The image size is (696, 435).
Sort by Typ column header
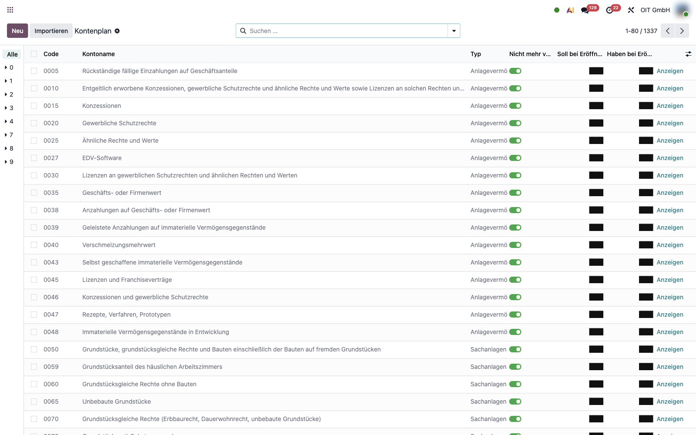click(x=475, y=54)
